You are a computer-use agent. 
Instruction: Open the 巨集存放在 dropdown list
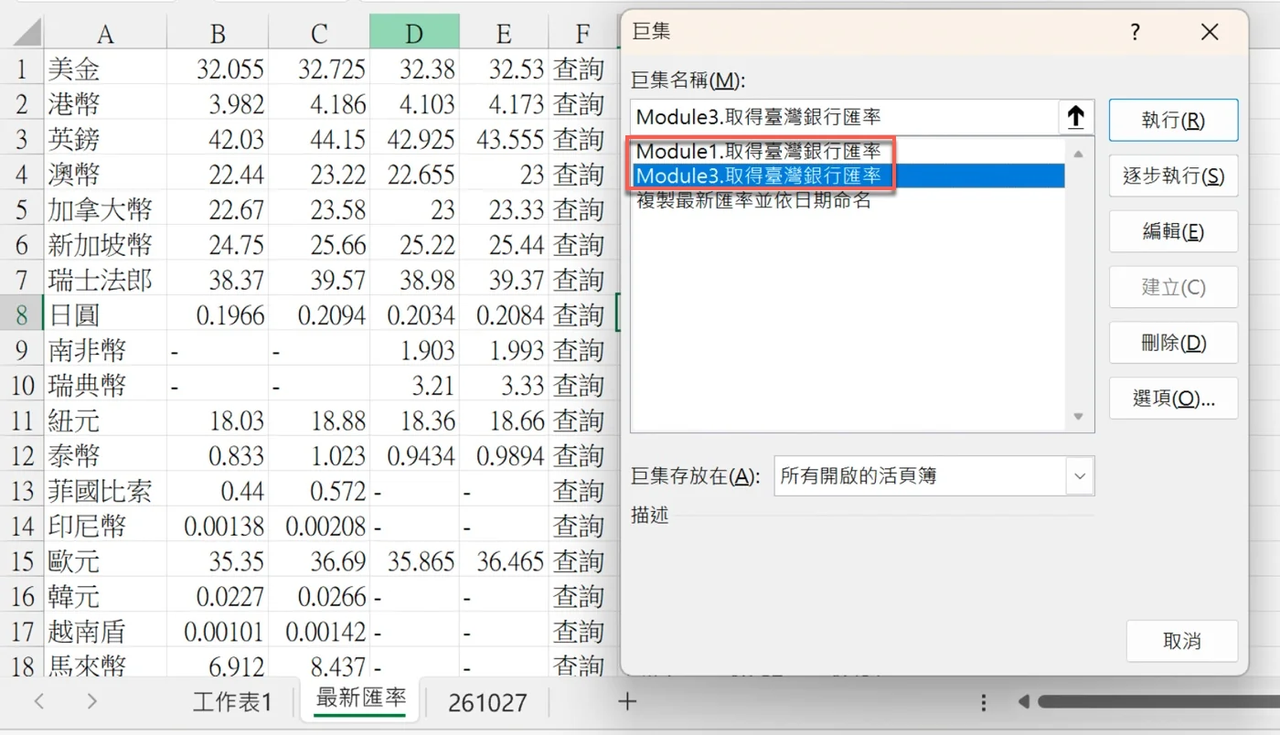(1080, 476)
